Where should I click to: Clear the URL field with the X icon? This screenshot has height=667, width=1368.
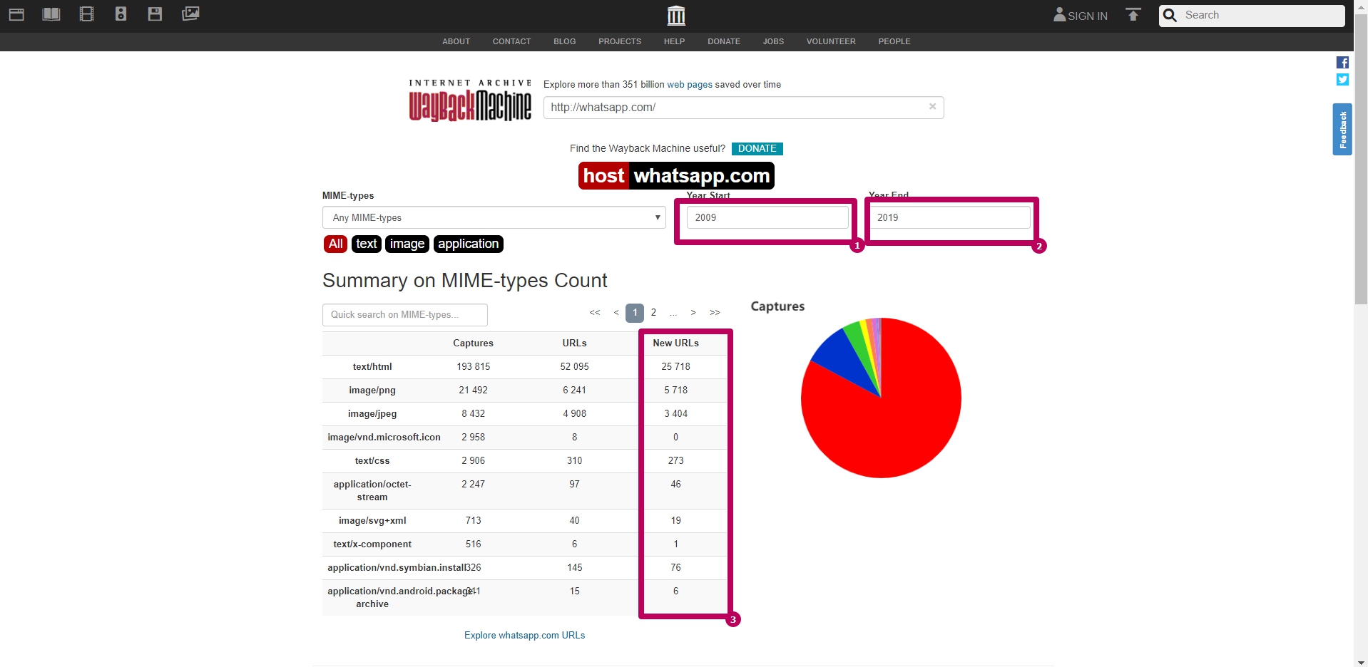pyautogui.click(x=932, y=106)
